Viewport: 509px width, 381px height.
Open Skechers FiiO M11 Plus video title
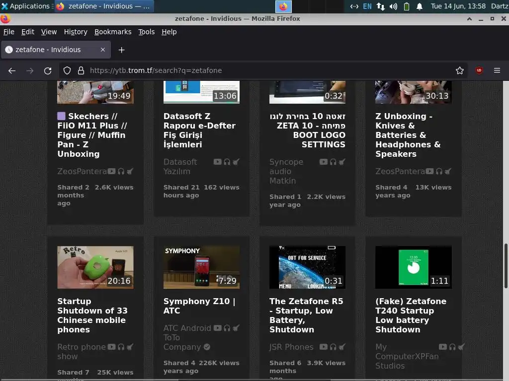[x=92, y=135]
